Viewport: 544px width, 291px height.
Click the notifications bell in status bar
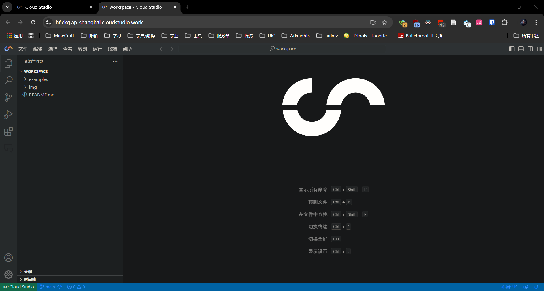536,287
